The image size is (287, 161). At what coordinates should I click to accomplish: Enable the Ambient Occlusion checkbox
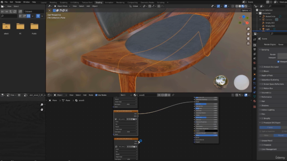(262, 67)
